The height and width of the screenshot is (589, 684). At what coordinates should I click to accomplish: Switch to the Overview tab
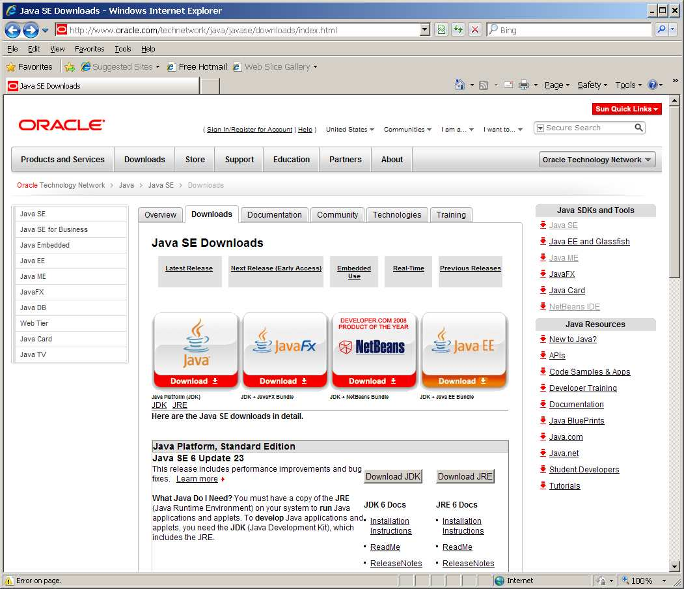pyautogui.click(x=161, y=215)
